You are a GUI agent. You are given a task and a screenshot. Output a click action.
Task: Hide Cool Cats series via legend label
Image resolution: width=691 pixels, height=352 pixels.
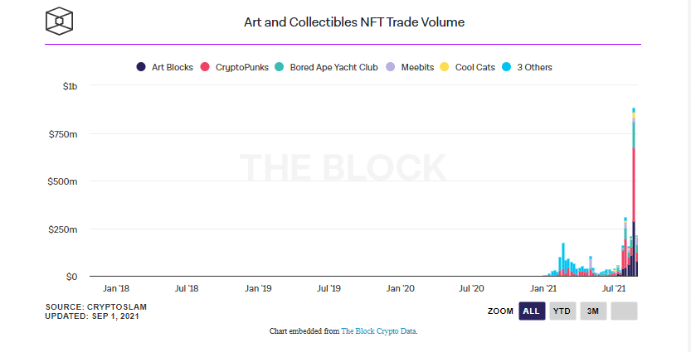(475, 67)
